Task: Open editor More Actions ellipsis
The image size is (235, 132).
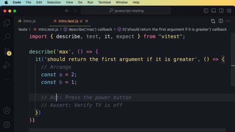Action: 228,21
